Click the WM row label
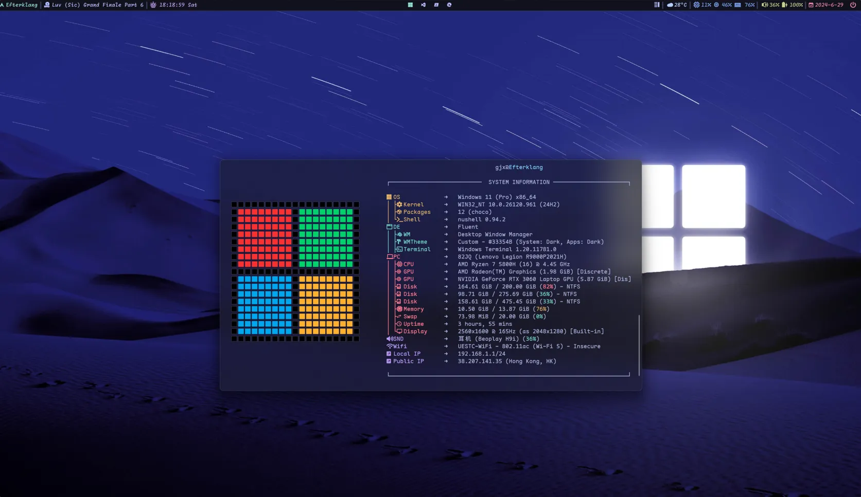This screenshot has height=497, width=861. pos(407,234)
